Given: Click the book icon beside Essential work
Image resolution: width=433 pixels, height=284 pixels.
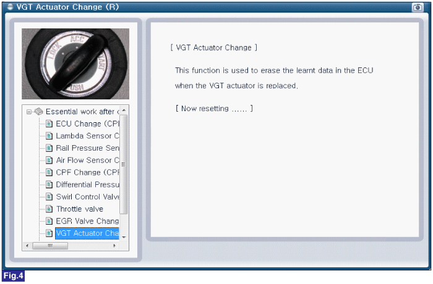Looking at the screenshot, I should (x=38, y=111).
